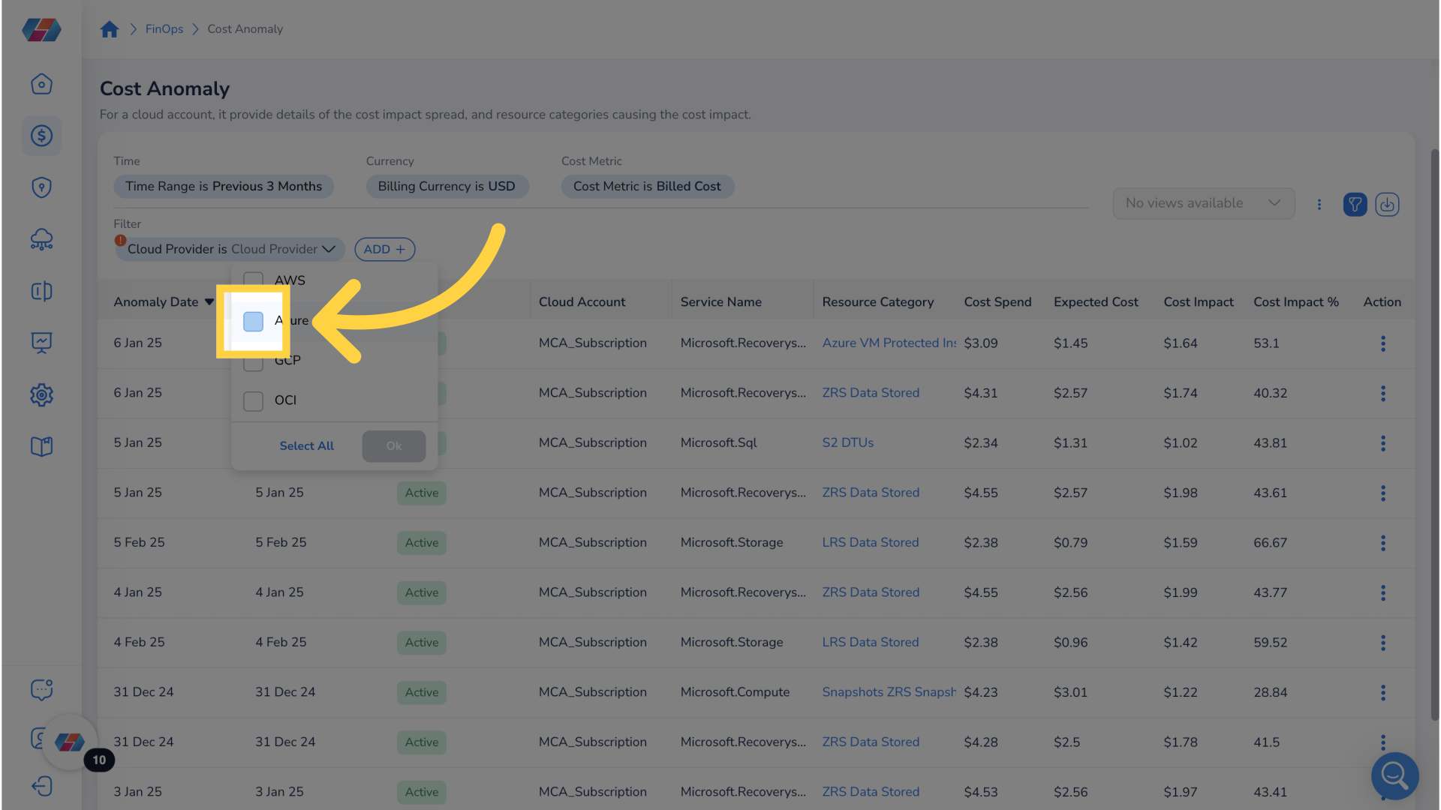Sort by Anomaly Date column arrow
Screen dimensions: 1441x810
coord(209,302)
